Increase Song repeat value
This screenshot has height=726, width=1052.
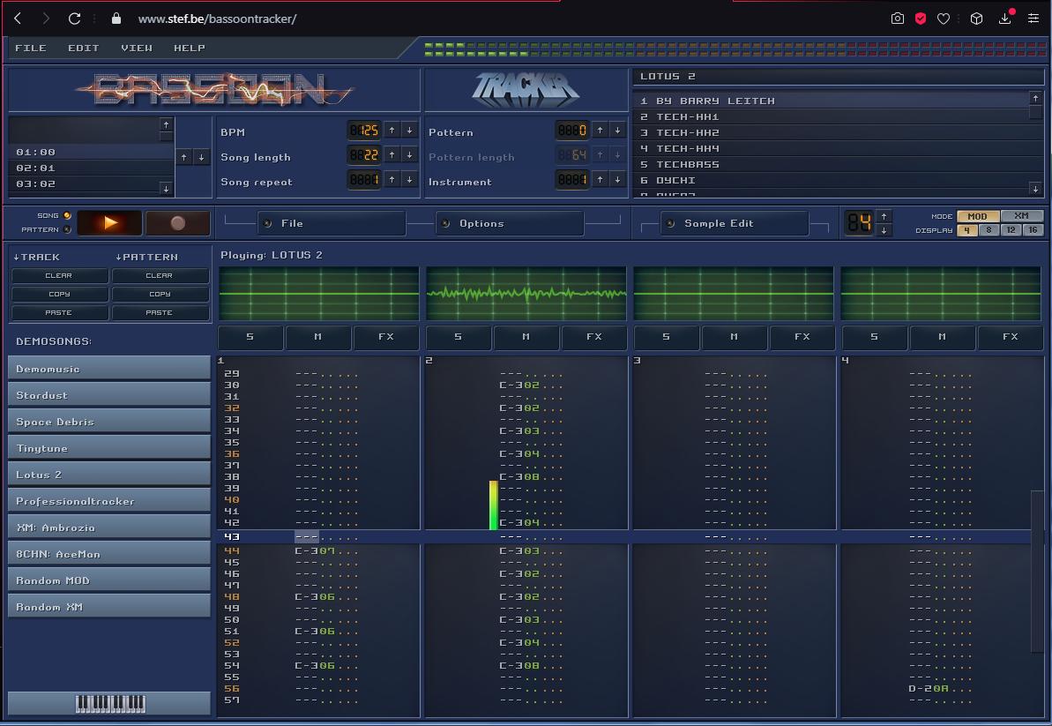click(392, 179)
